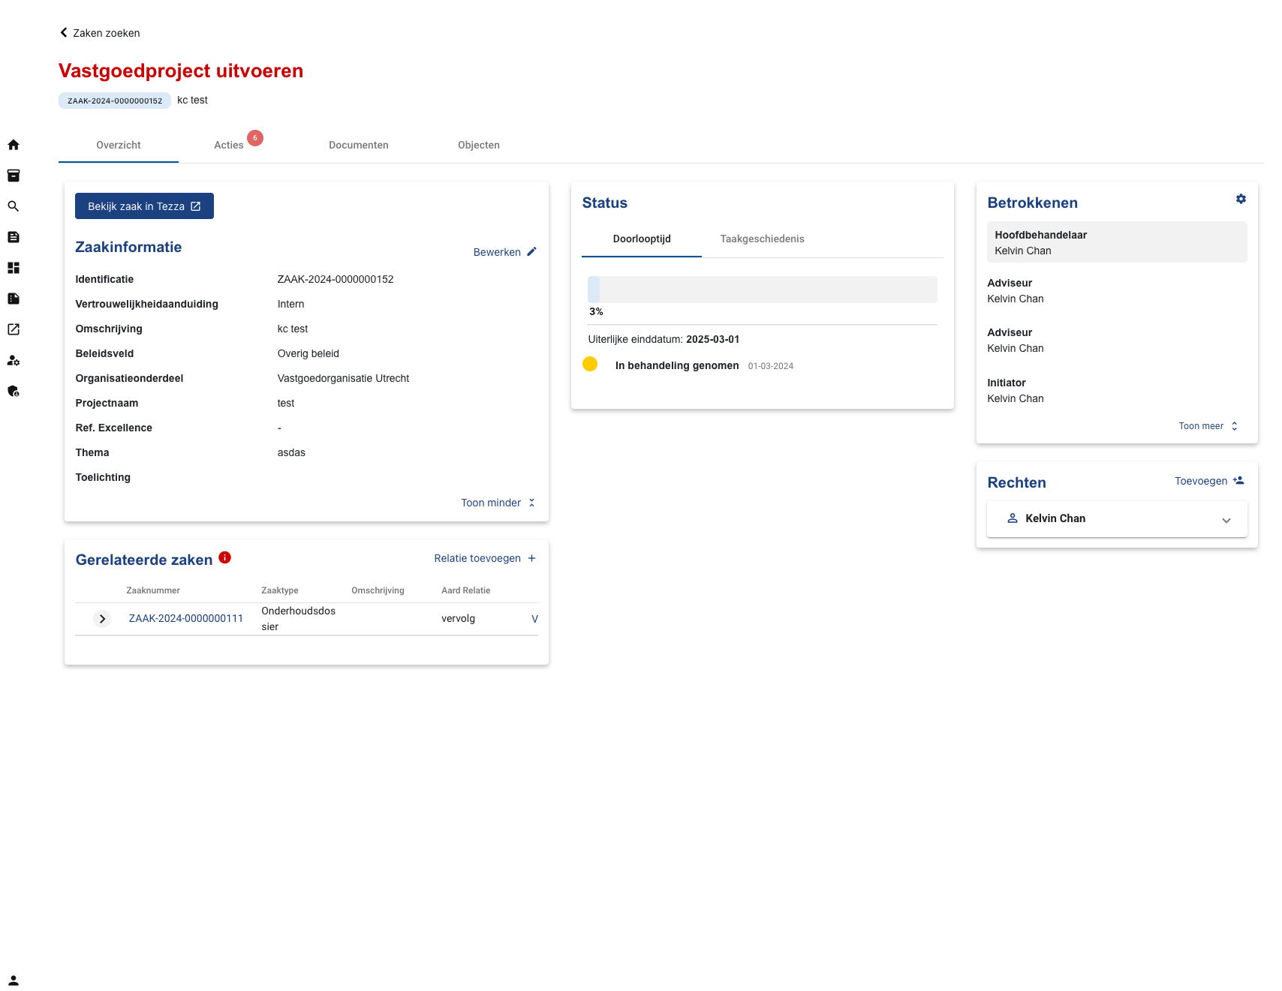Click the vervolg relation cell
This screenshot has height=991, width=1282.
(459, 618)
